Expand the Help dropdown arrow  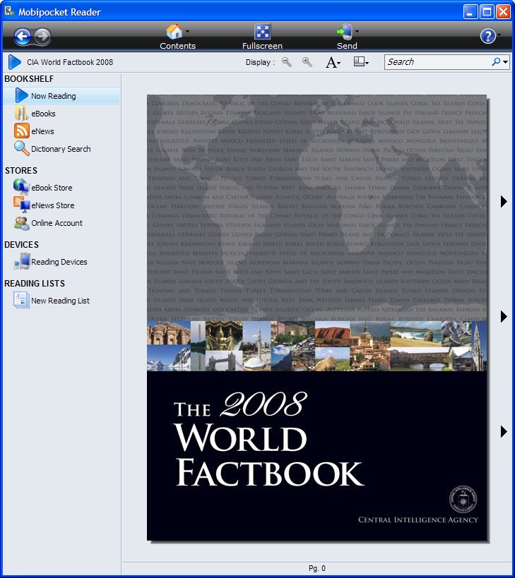(499, 35)
